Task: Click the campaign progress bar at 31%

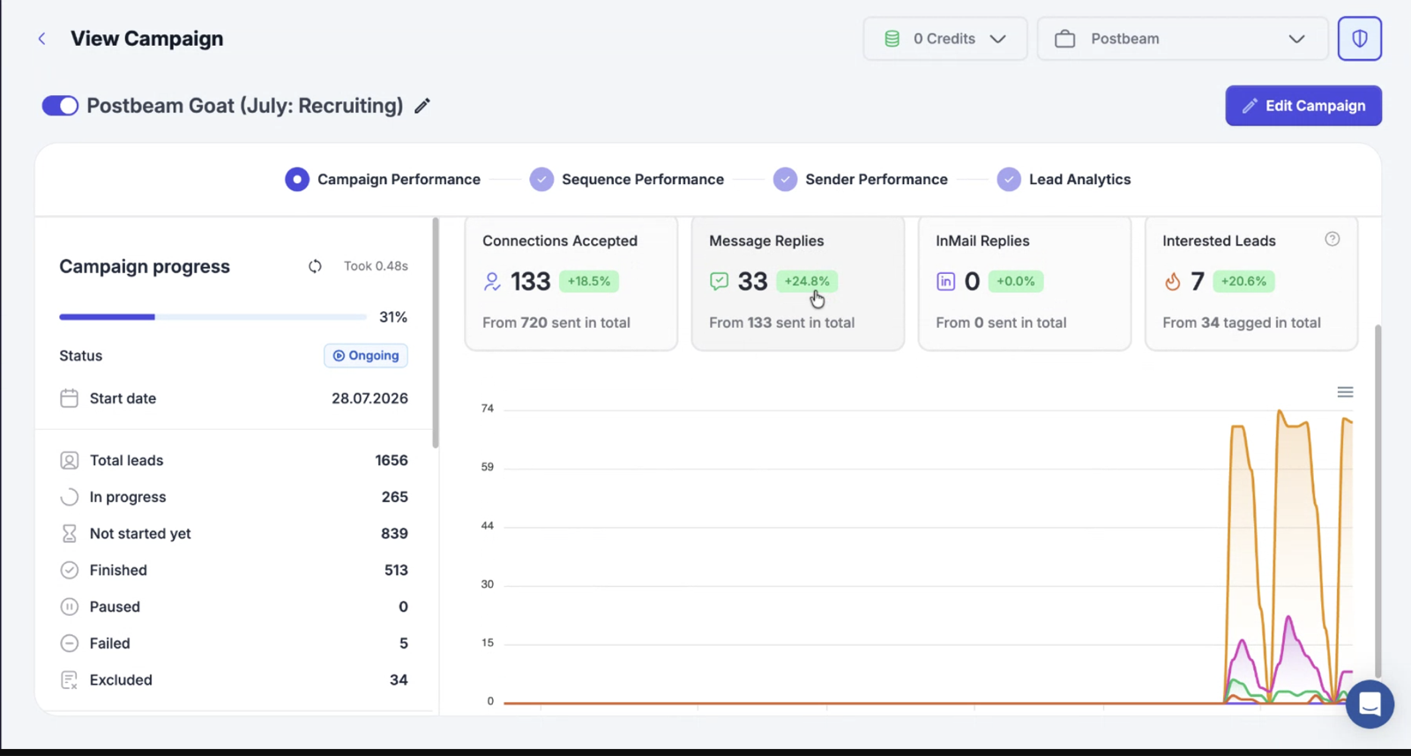Action: [x=213, y=317]
